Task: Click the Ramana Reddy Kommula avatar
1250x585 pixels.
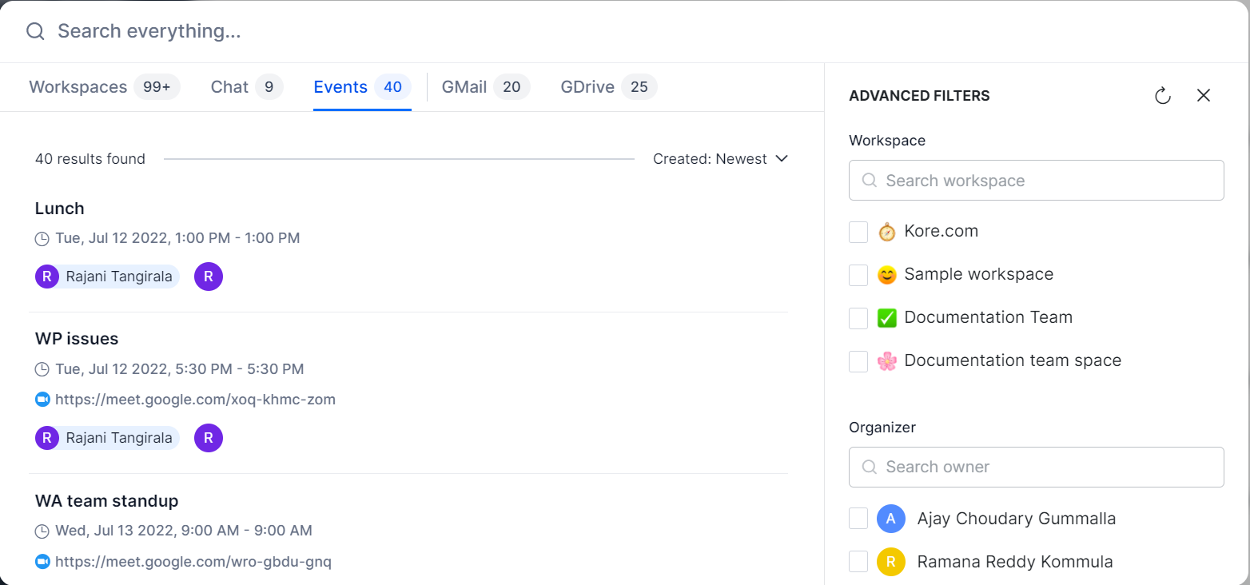Action: tap(890, 562)
